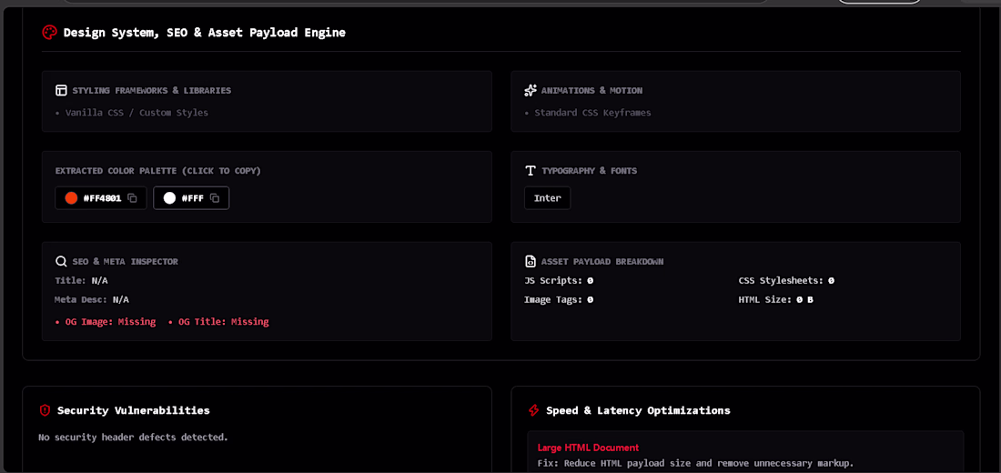This screenshot has height=473, width=1001.
Task: Click the CSS Stylesheets: 0 value
Action: coord(786,280)
